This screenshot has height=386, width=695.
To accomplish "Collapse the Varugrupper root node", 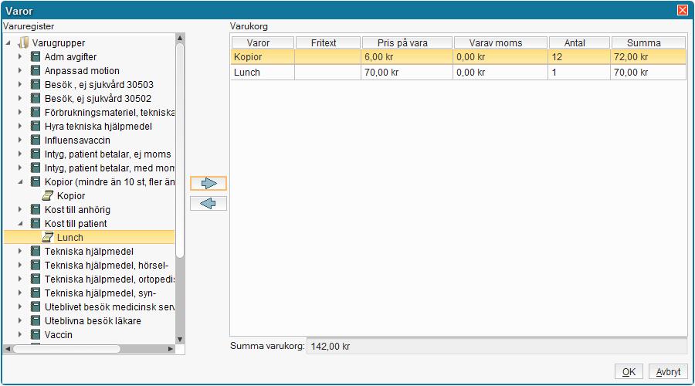I will 8,43.
